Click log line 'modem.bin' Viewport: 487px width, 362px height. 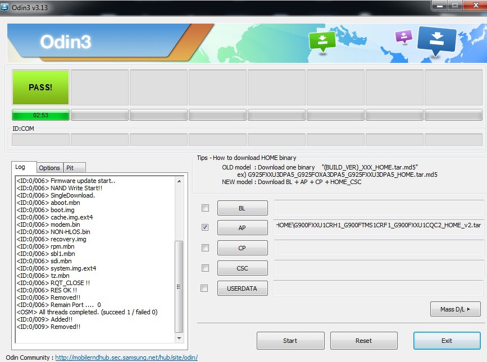click(48, 224)
